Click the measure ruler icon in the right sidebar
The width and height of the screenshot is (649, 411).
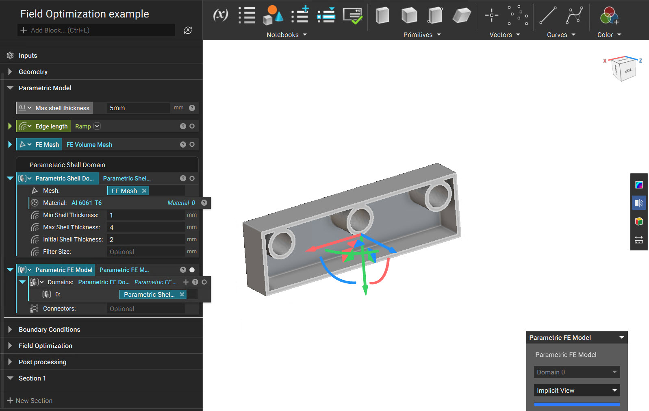pyautogui.click(x=639, y=240)
